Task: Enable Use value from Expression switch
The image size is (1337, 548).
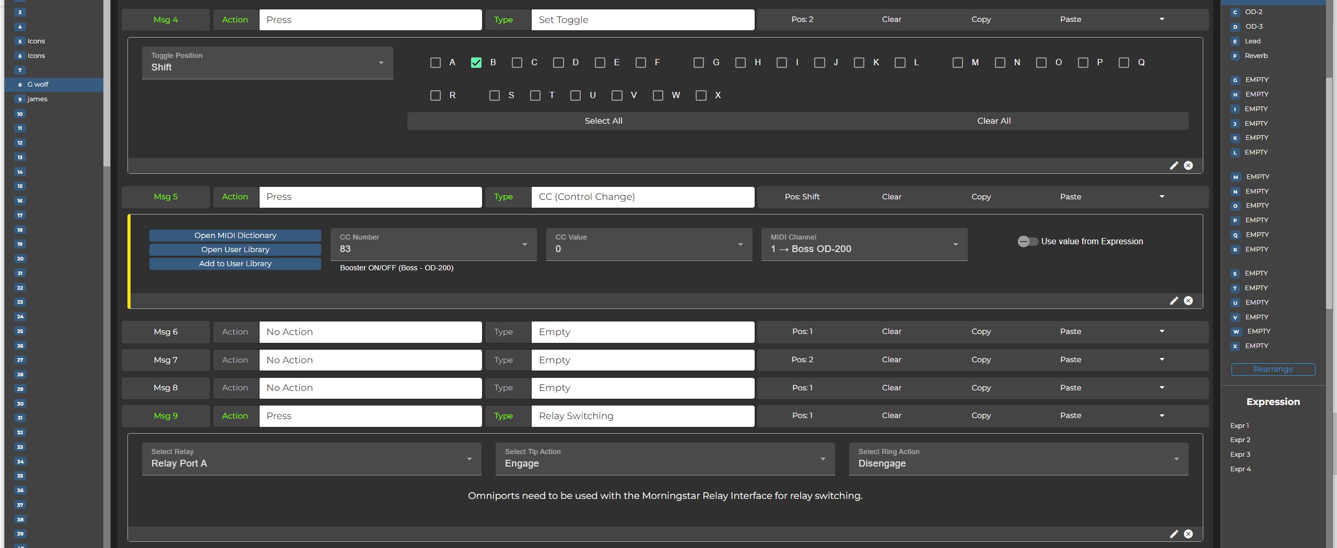Action: (1027, 242)
